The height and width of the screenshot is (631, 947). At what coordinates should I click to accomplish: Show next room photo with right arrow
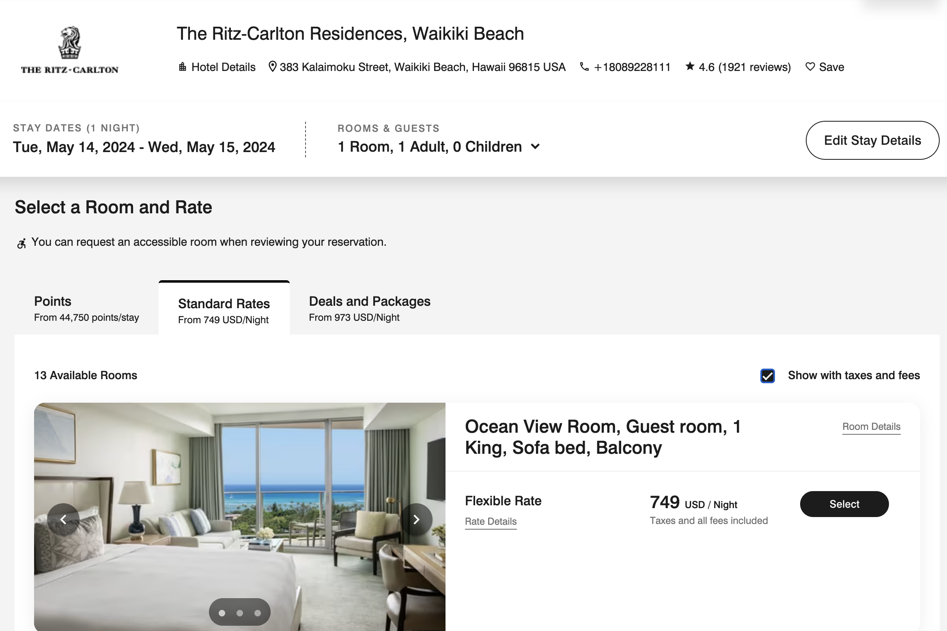pyautogui.click(x=416, y=519)
